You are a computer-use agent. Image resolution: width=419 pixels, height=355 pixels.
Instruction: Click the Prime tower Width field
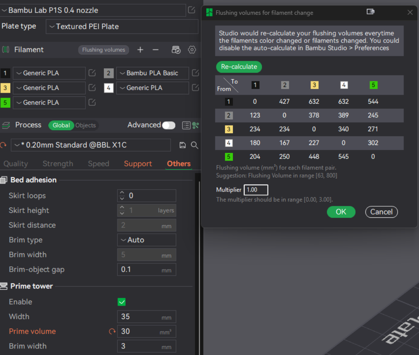[147, 317]
